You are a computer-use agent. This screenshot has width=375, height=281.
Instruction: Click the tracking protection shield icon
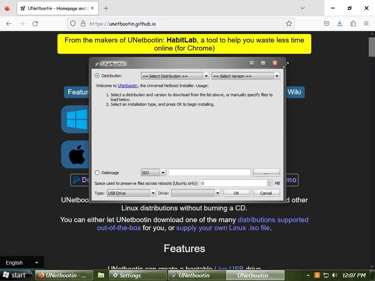(73, 24)
